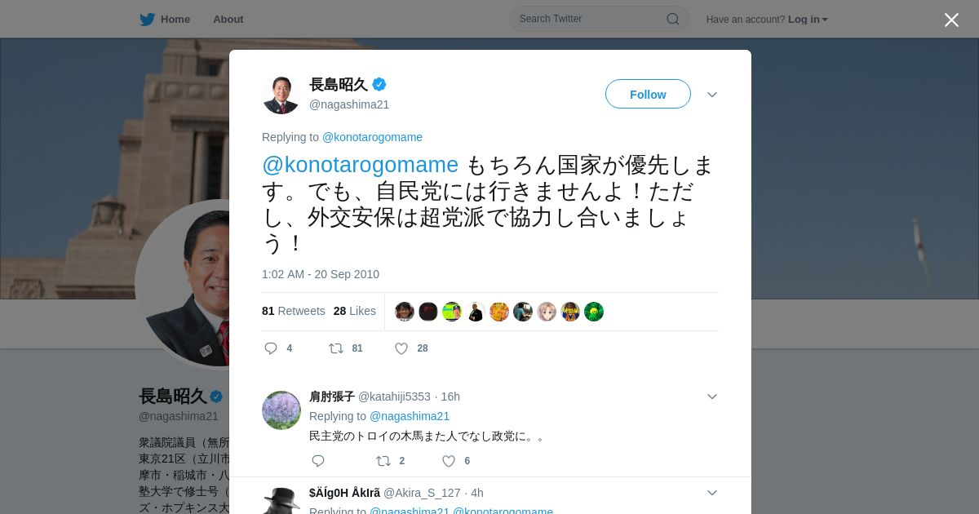Open the Log in dropdown
Viewport: 979px width, 514px height.
pyautogui.click(x=808, y=19)
